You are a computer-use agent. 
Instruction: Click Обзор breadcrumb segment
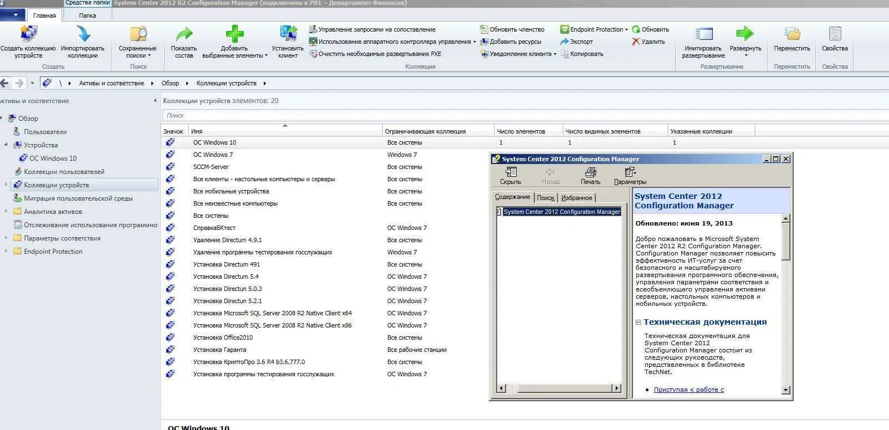(x=170, y=83)
